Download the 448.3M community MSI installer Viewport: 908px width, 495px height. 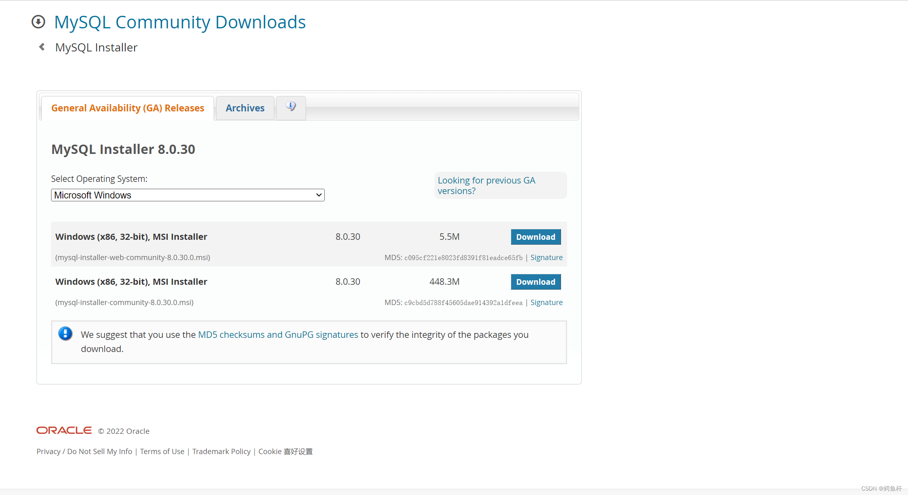tap(535, 282)
